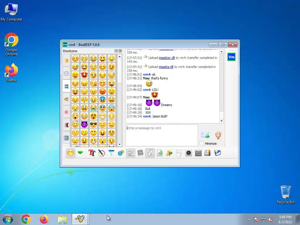The width and height of the screenshot is (300, 225).
Task: Open the msadcor.dll file link
Action: pos(167,58)
